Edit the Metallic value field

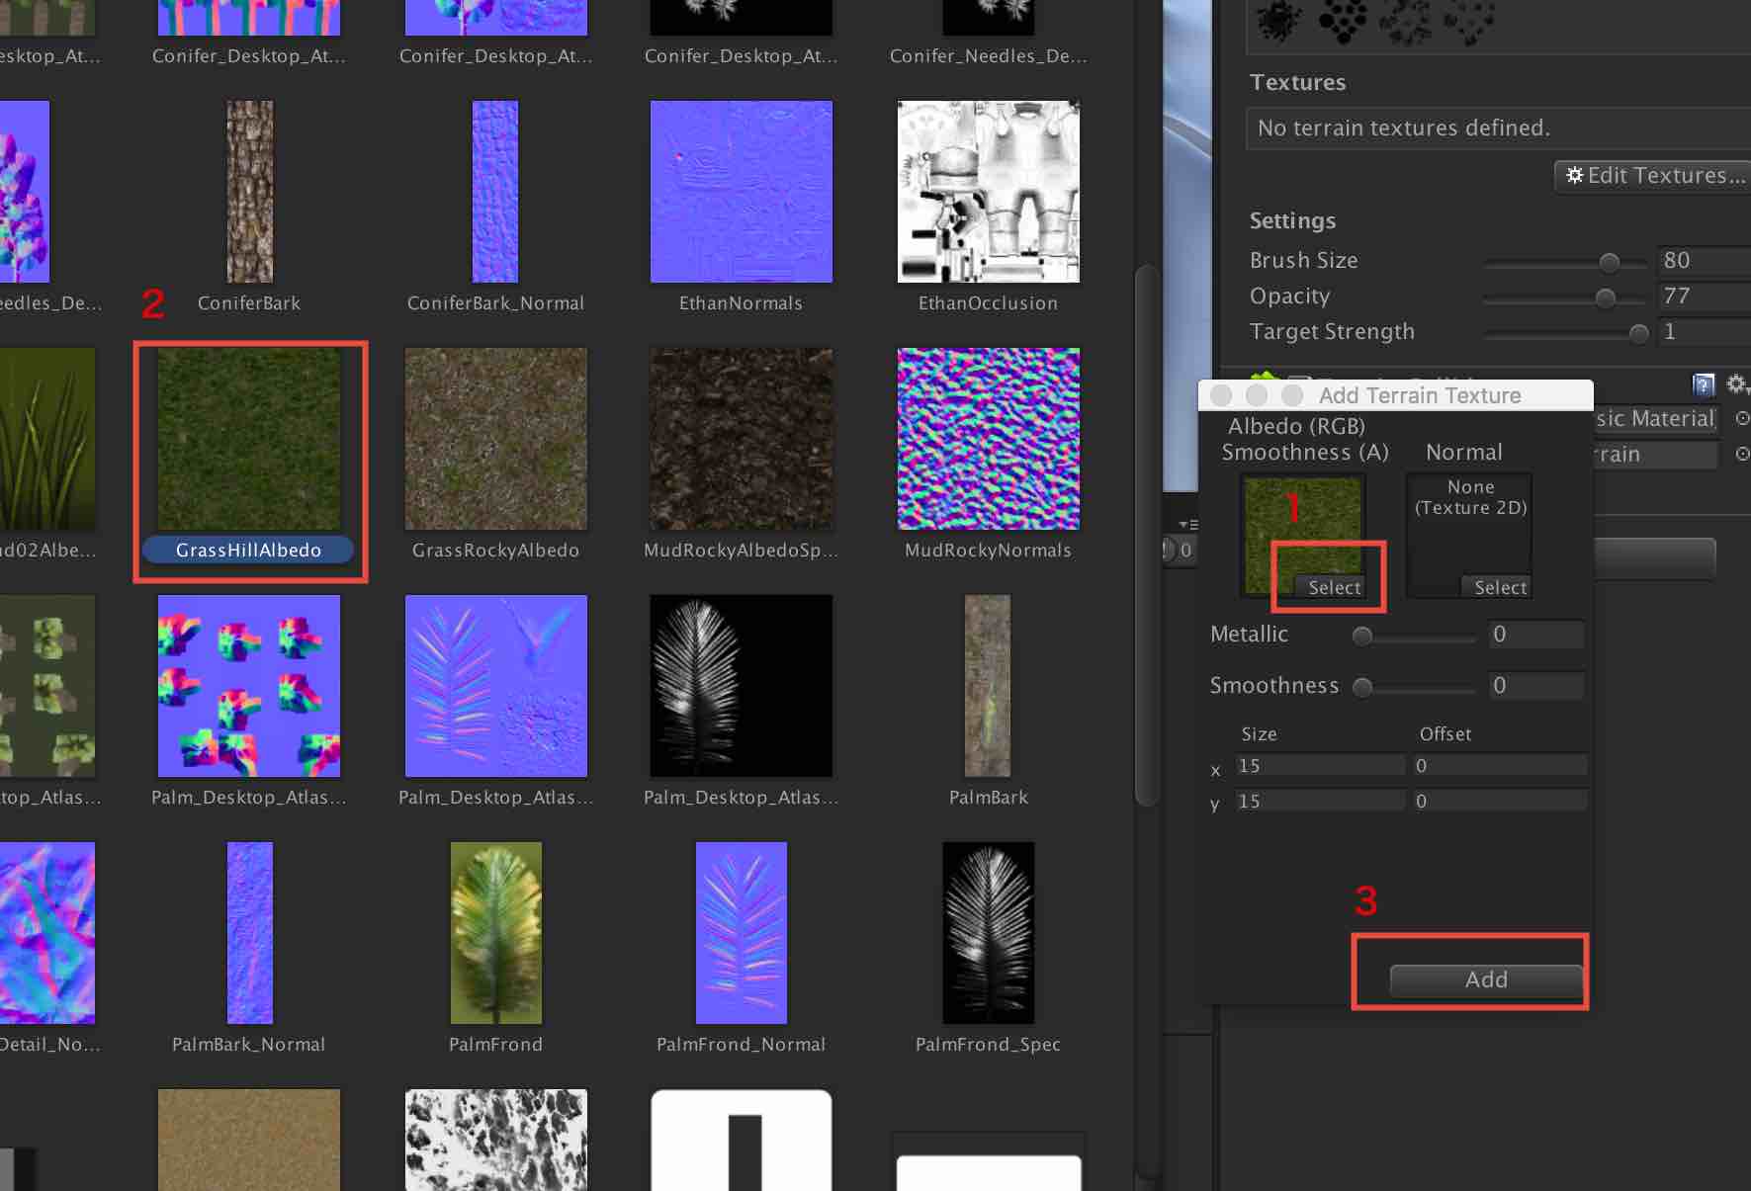[x=1536, y=634]
